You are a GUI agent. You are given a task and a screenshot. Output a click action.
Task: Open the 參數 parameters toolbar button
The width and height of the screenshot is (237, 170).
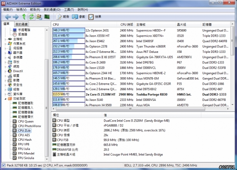tap(79, 17)
